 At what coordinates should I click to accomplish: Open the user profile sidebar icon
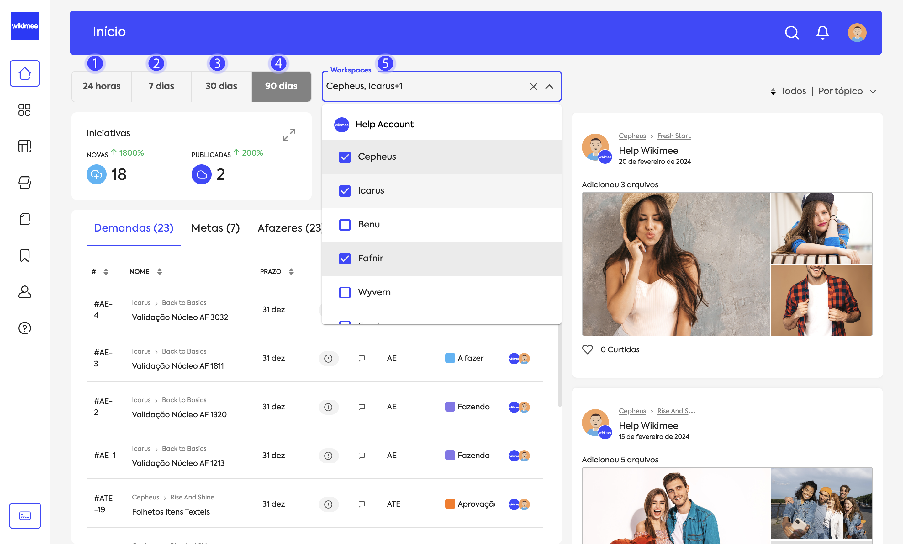[x=24, y=292]
